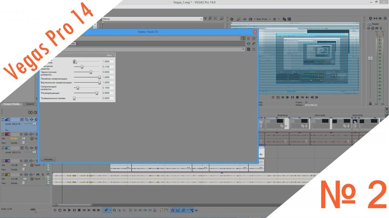Edit the 0,1500 value field
This screenshot has height=218, width=389.
[108, 88]
